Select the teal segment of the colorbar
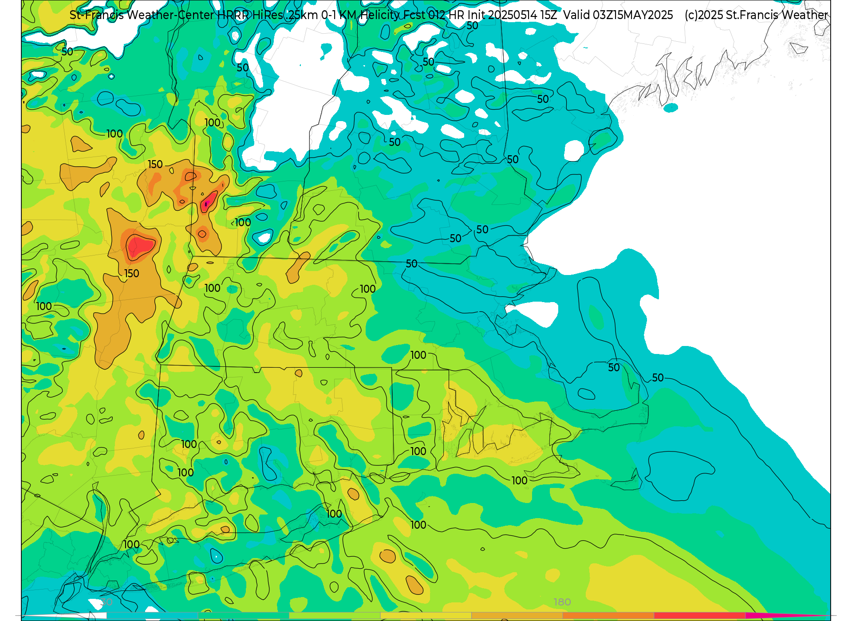Viewport: 852px width, 621px height. (152, 616)
